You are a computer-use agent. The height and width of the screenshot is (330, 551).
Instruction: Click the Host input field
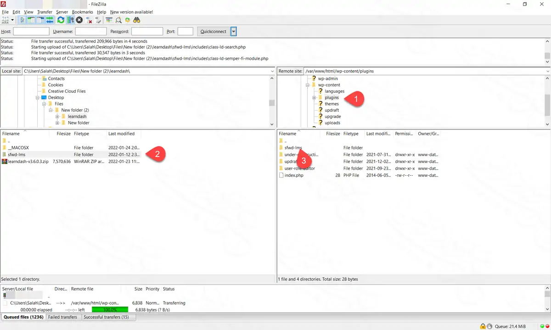31,32
